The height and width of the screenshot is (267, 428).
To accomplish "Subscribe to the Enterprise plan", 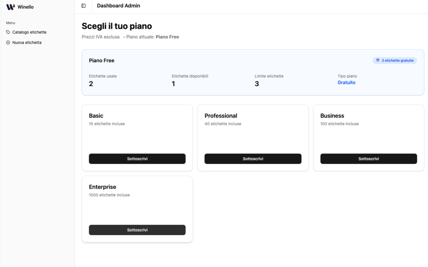I will (x=137, y=230).
